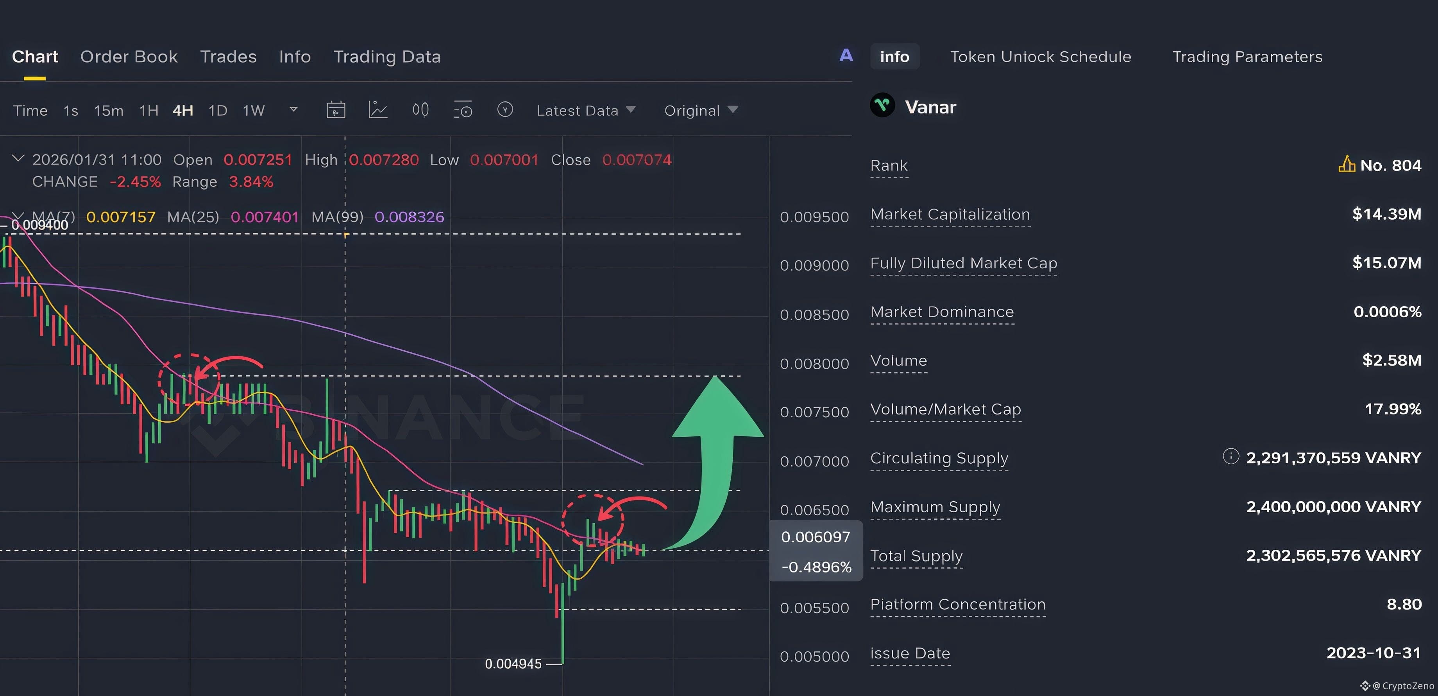Switch interval to 1D

tap(217, 111)
